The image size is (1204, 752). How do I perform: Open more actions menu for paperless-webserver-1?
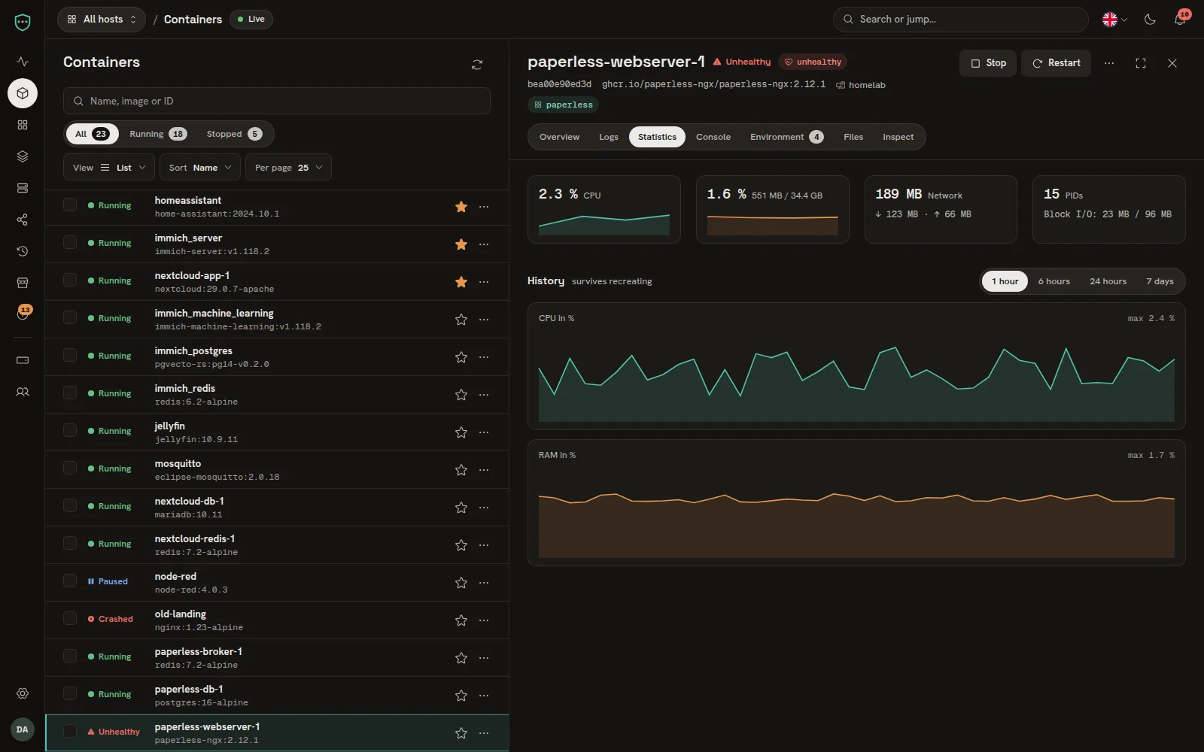tap(1109, 63)
